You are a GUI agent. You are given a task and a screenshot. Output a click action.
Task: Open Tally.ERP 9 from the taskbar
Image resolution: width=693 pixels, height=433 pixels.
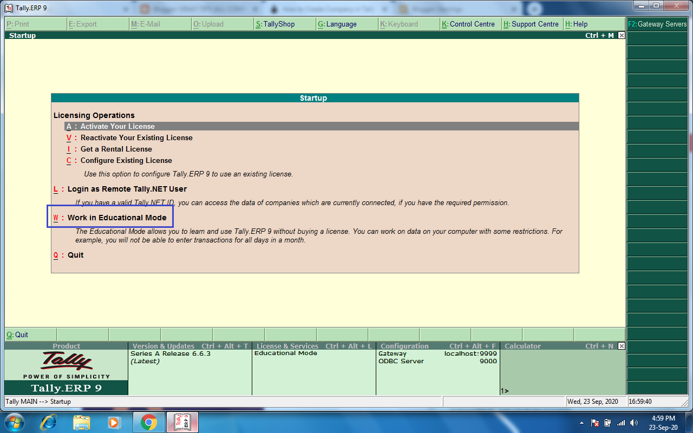click(x=182, y=422)
